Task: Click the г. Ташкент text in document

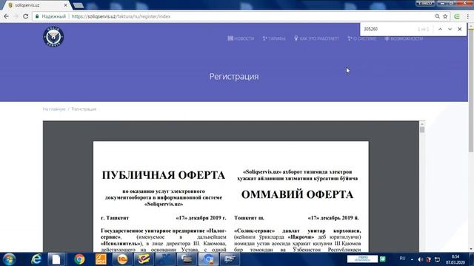Action: pos(115,218)
